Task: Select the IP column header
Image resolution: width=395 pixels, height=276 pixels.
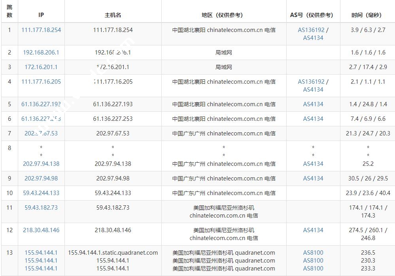Action: pyautogui.click(x=41, y=15)
